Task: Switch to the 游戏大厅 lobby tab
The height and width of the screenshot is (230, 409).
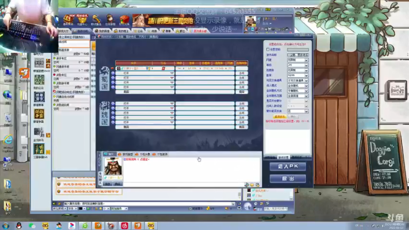Action: [x=63, y=31]
